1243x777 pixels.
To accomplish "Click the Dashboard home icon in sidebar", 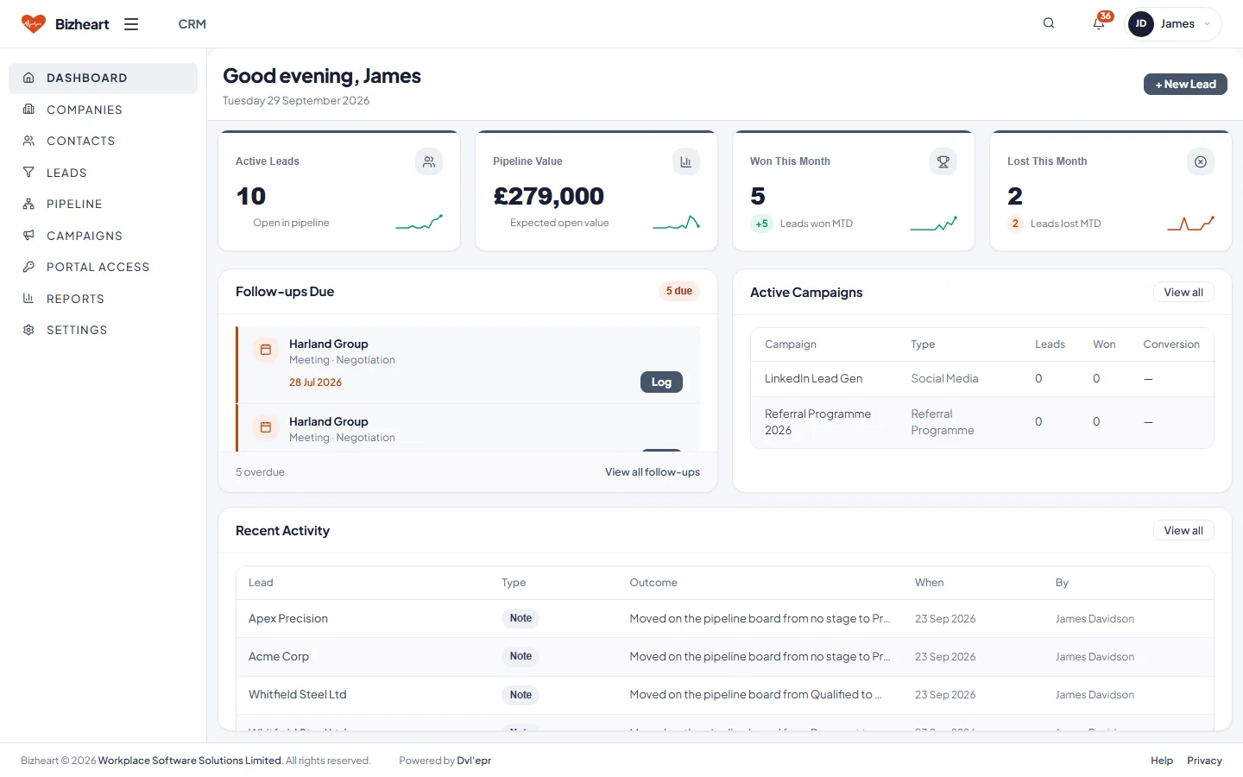I will 28,78.
